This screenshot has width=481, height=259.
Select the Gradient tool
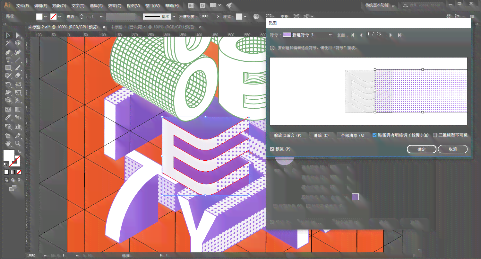[x=18, y=110]
